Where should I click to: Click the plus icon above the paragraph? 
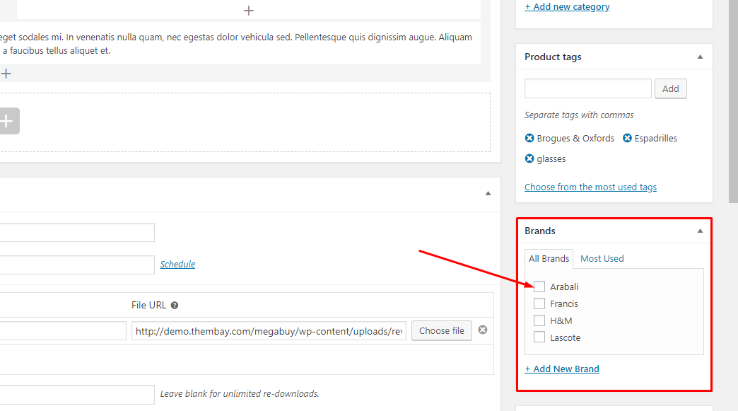pos(249,11)
